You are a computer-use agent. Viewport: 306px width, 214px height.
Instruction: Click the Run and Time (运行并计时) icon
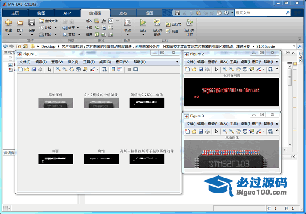189,23
